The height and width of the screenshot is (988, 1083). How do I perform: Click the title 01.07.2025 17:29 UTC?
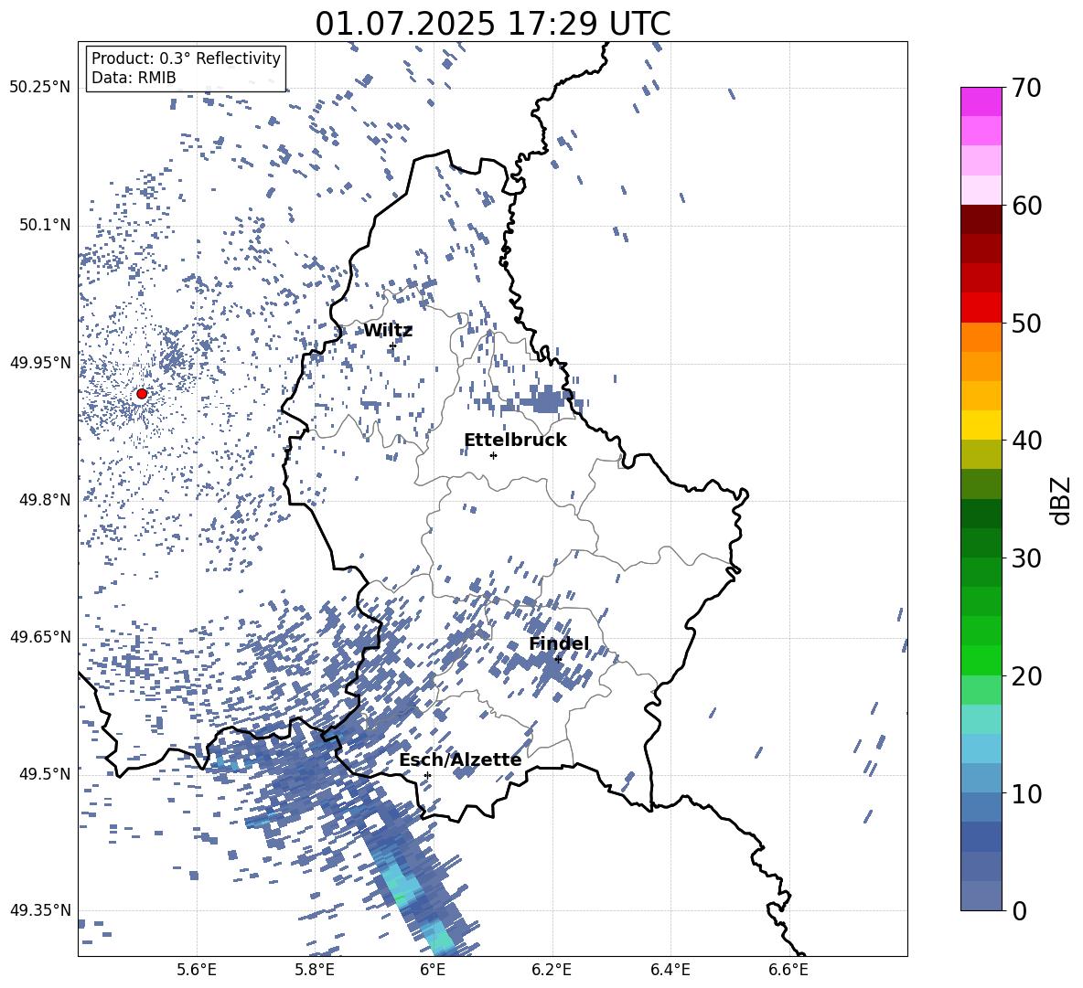(493, 24)
